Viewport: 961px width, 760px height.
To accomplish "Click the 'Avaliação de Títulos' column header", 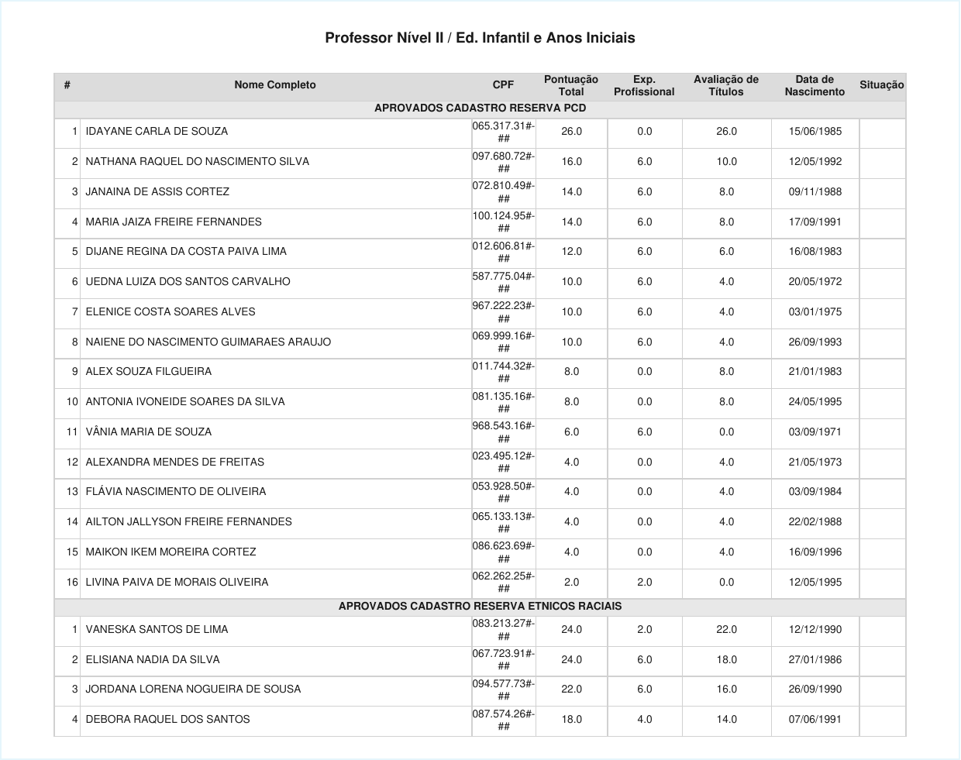I will pyautogui.click(x=726, y=85).
